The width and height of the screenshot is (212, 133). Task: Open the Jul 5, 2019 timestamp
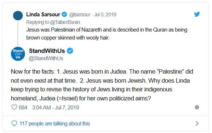[105, 14]
